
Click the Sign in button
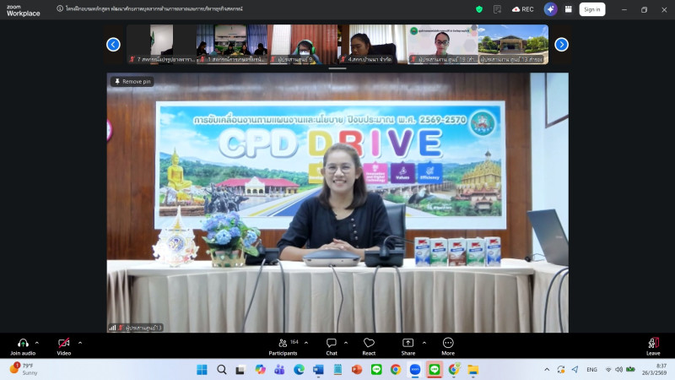point(592,9)
